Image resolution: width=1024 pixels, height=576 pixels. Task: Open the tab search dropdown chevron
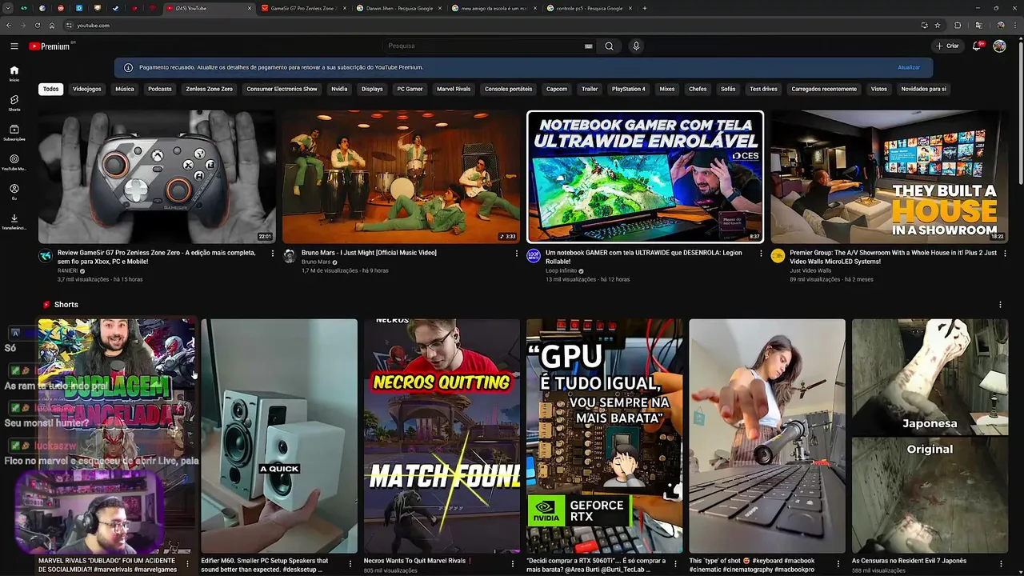(x=8, y=8)
